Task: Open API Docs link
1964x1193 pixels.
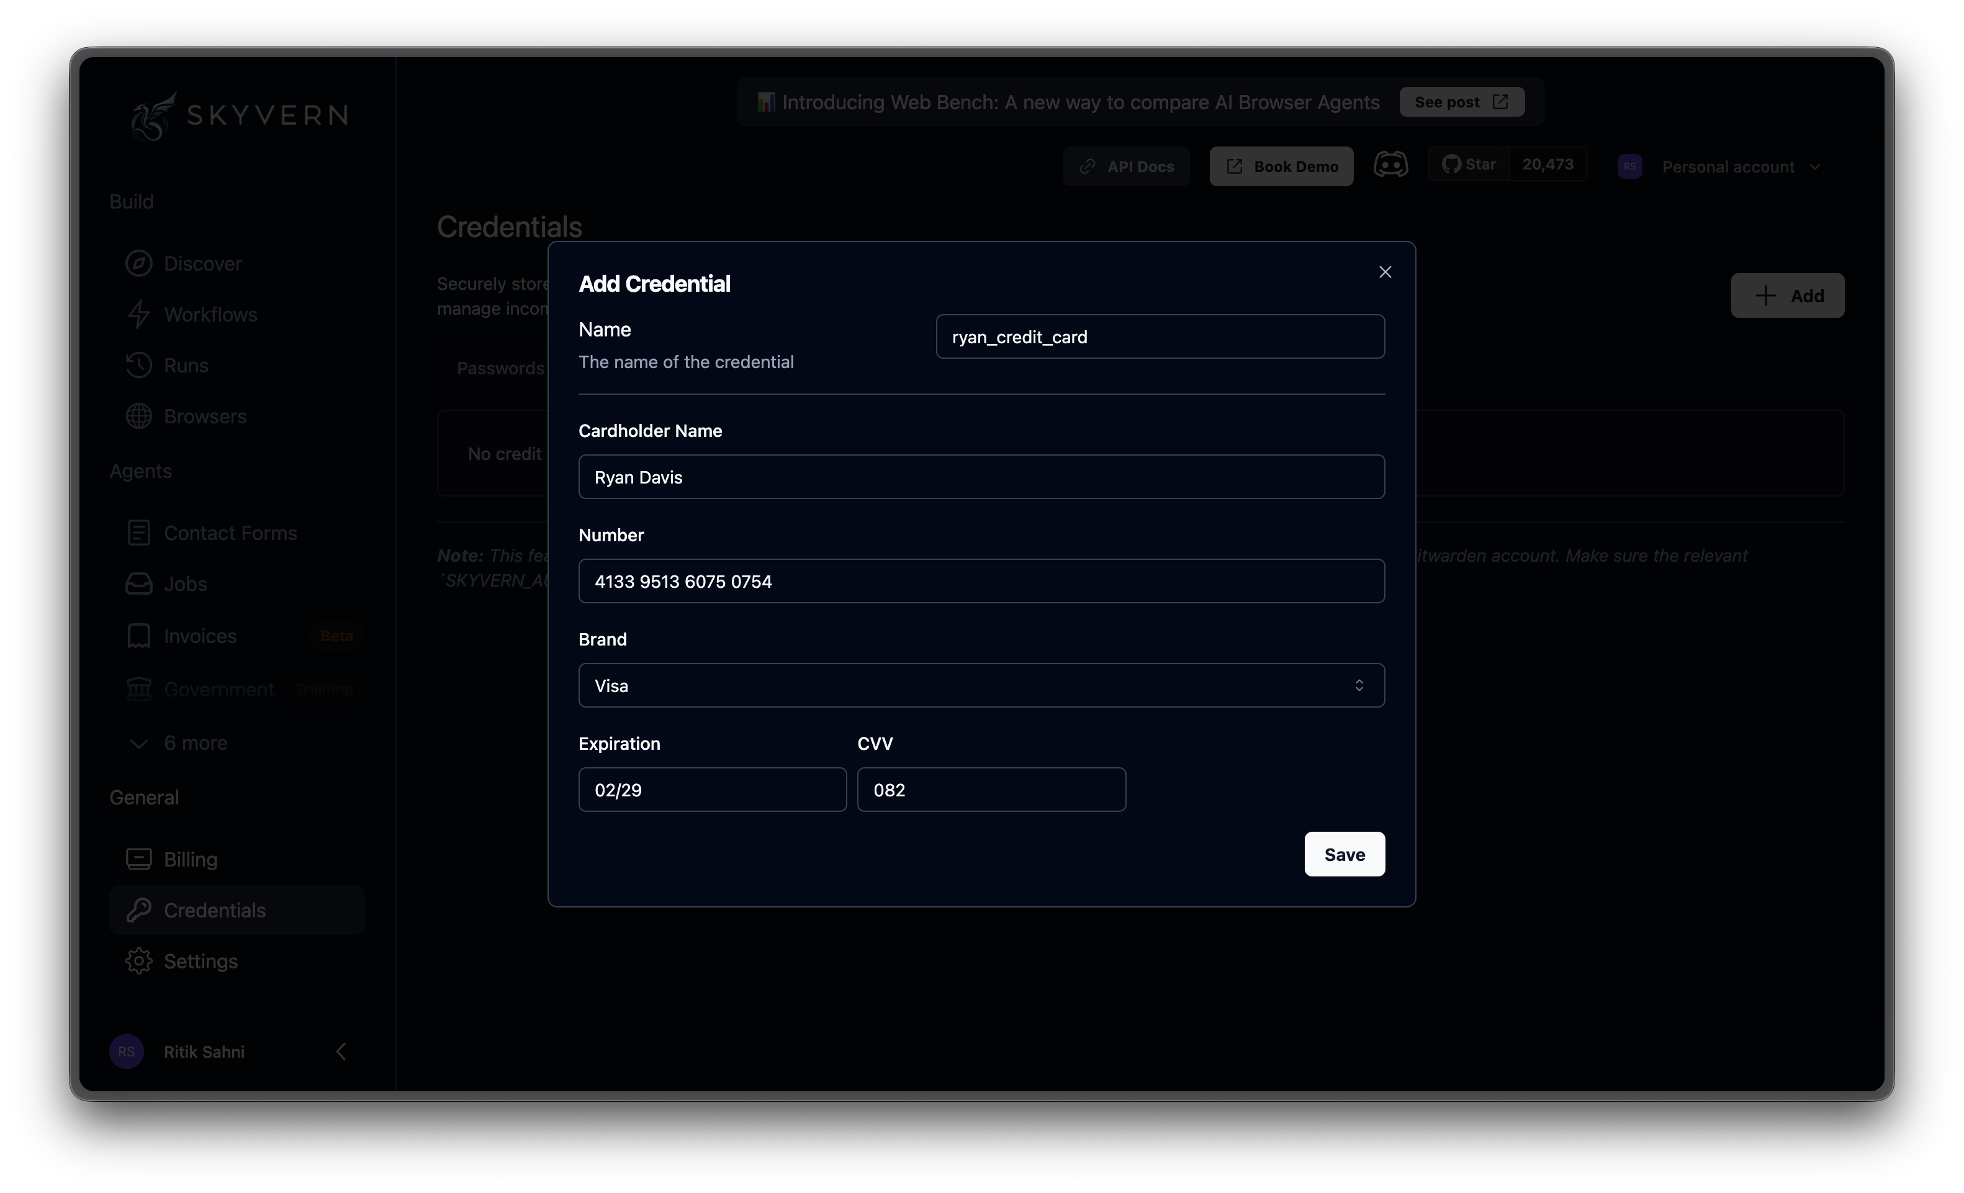Action: pos(1125,166)
